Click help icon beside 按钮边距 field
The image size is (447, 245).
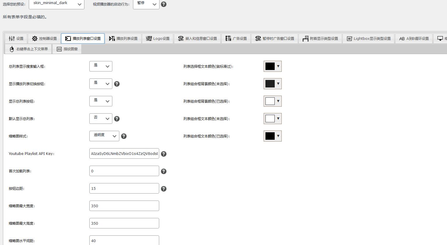164,189
